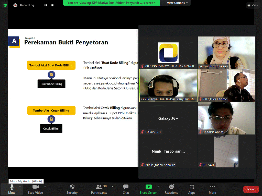Turn off camera with Stop Video

(x=35, y=189)
